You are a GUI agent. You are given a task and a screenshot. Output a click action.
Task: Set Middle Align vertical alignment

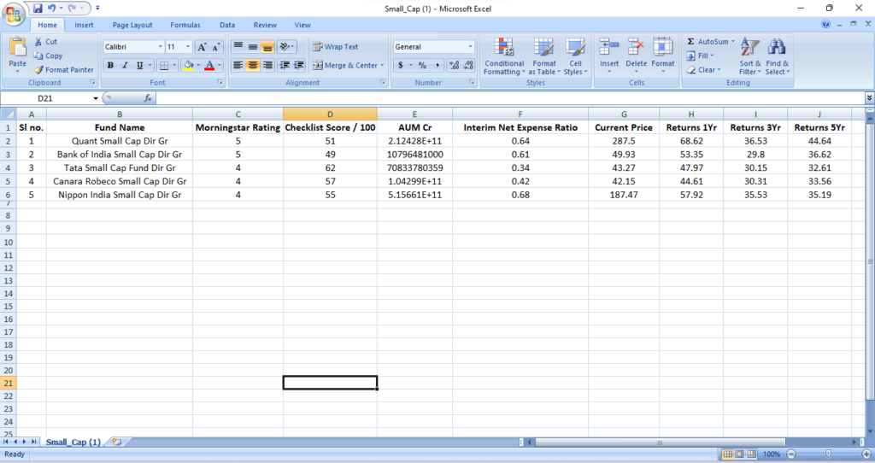[x=253, y=47]
